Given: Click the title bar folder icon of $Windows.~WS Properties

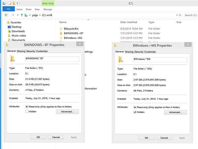Looking at the screenshot, I should pos(115,45).
